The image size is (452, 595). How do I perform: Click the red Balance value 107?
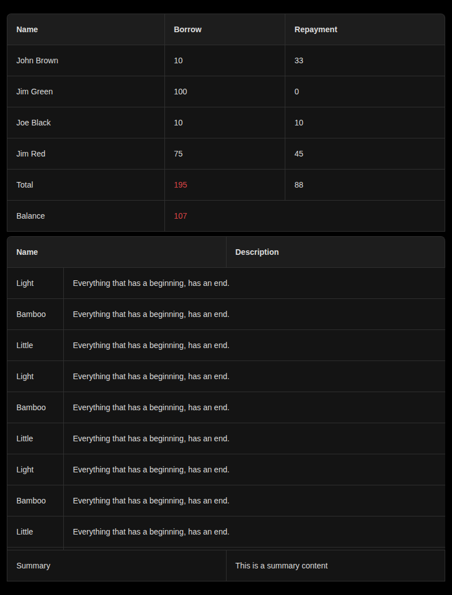click(180, 216)
